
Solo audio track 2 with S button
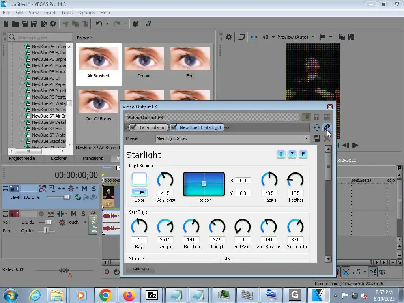83,214
